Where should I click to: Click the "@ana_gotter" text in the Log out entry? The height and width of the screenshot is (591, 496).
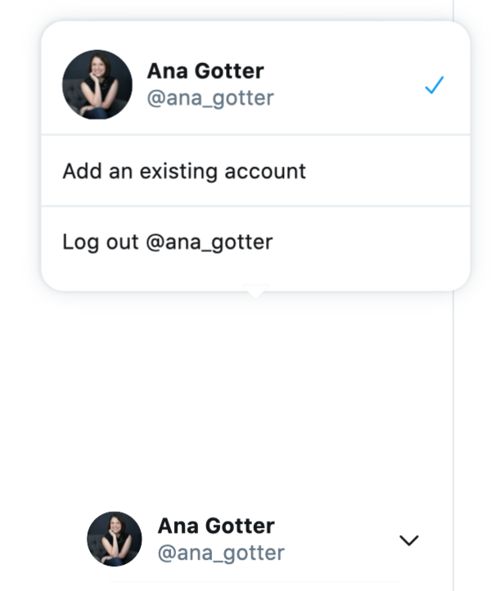[x=210, y=242]
